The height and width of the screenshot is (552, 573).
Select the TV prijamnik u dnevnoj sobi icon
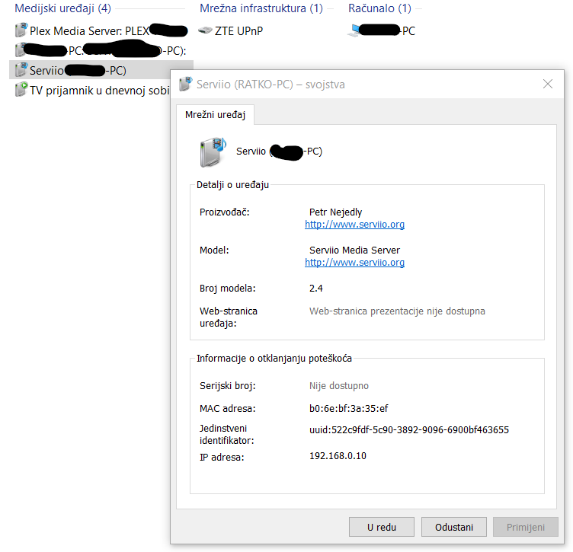pyautogui.click(x=21, y=89)
